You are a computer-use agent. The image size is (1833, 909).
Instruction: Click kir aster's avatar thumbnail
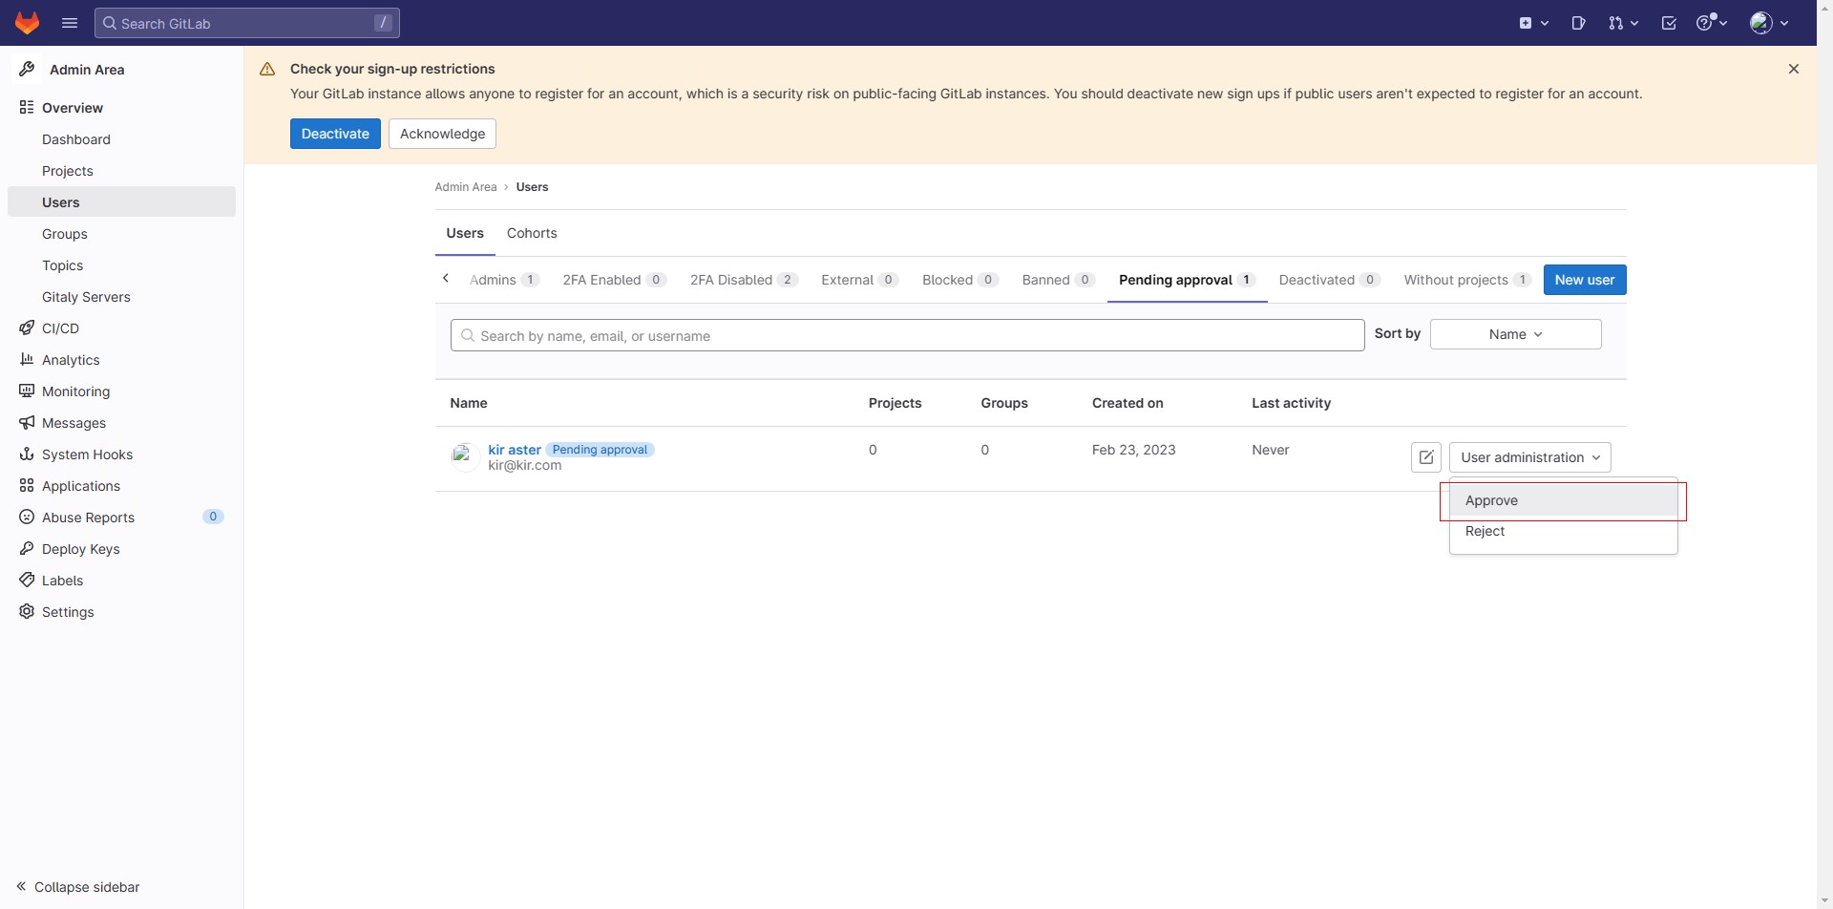click(465, 457)
